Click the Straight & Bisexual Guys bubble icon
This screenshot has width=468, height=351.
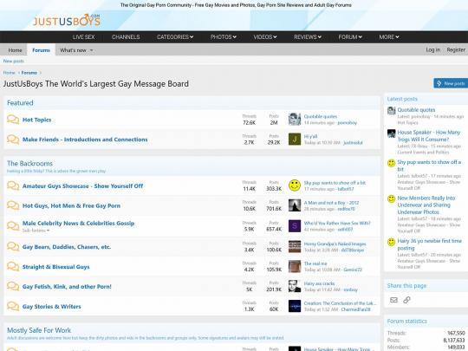13,267
